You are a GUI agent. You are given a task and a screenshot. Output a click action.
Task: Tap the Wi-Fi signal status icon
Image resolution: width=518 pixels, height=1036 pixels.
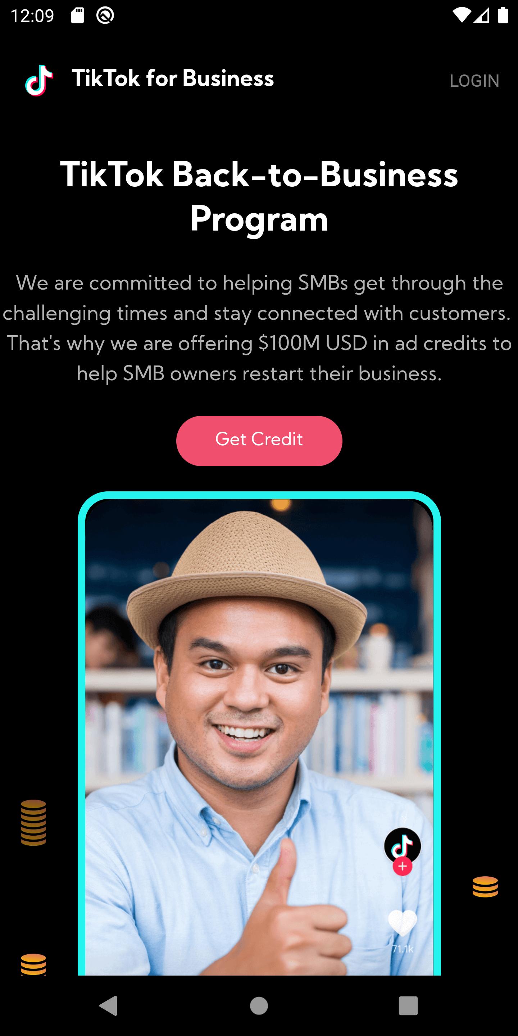pyautogui.click(x=461, y=16)
